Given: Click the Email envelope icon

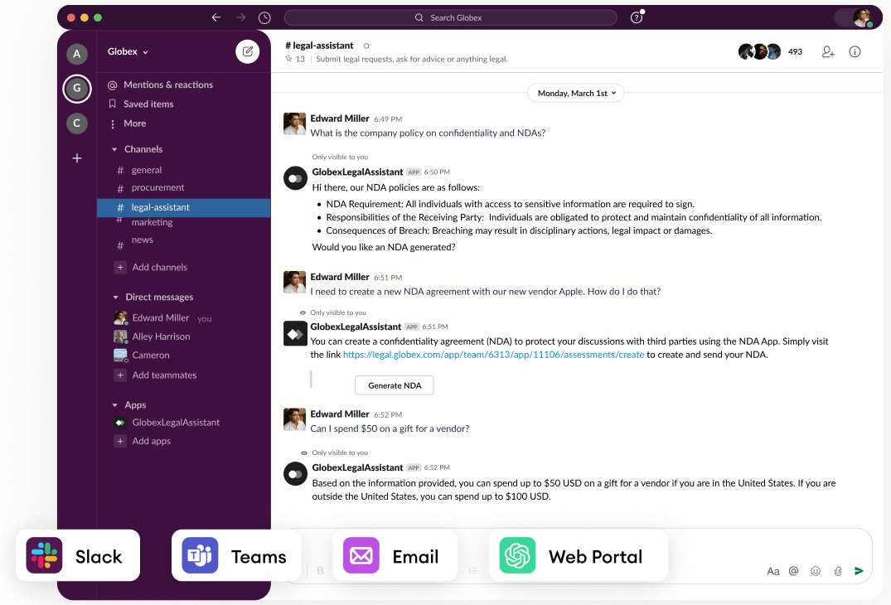Looking at the screenshot, I should coord(361,555).
